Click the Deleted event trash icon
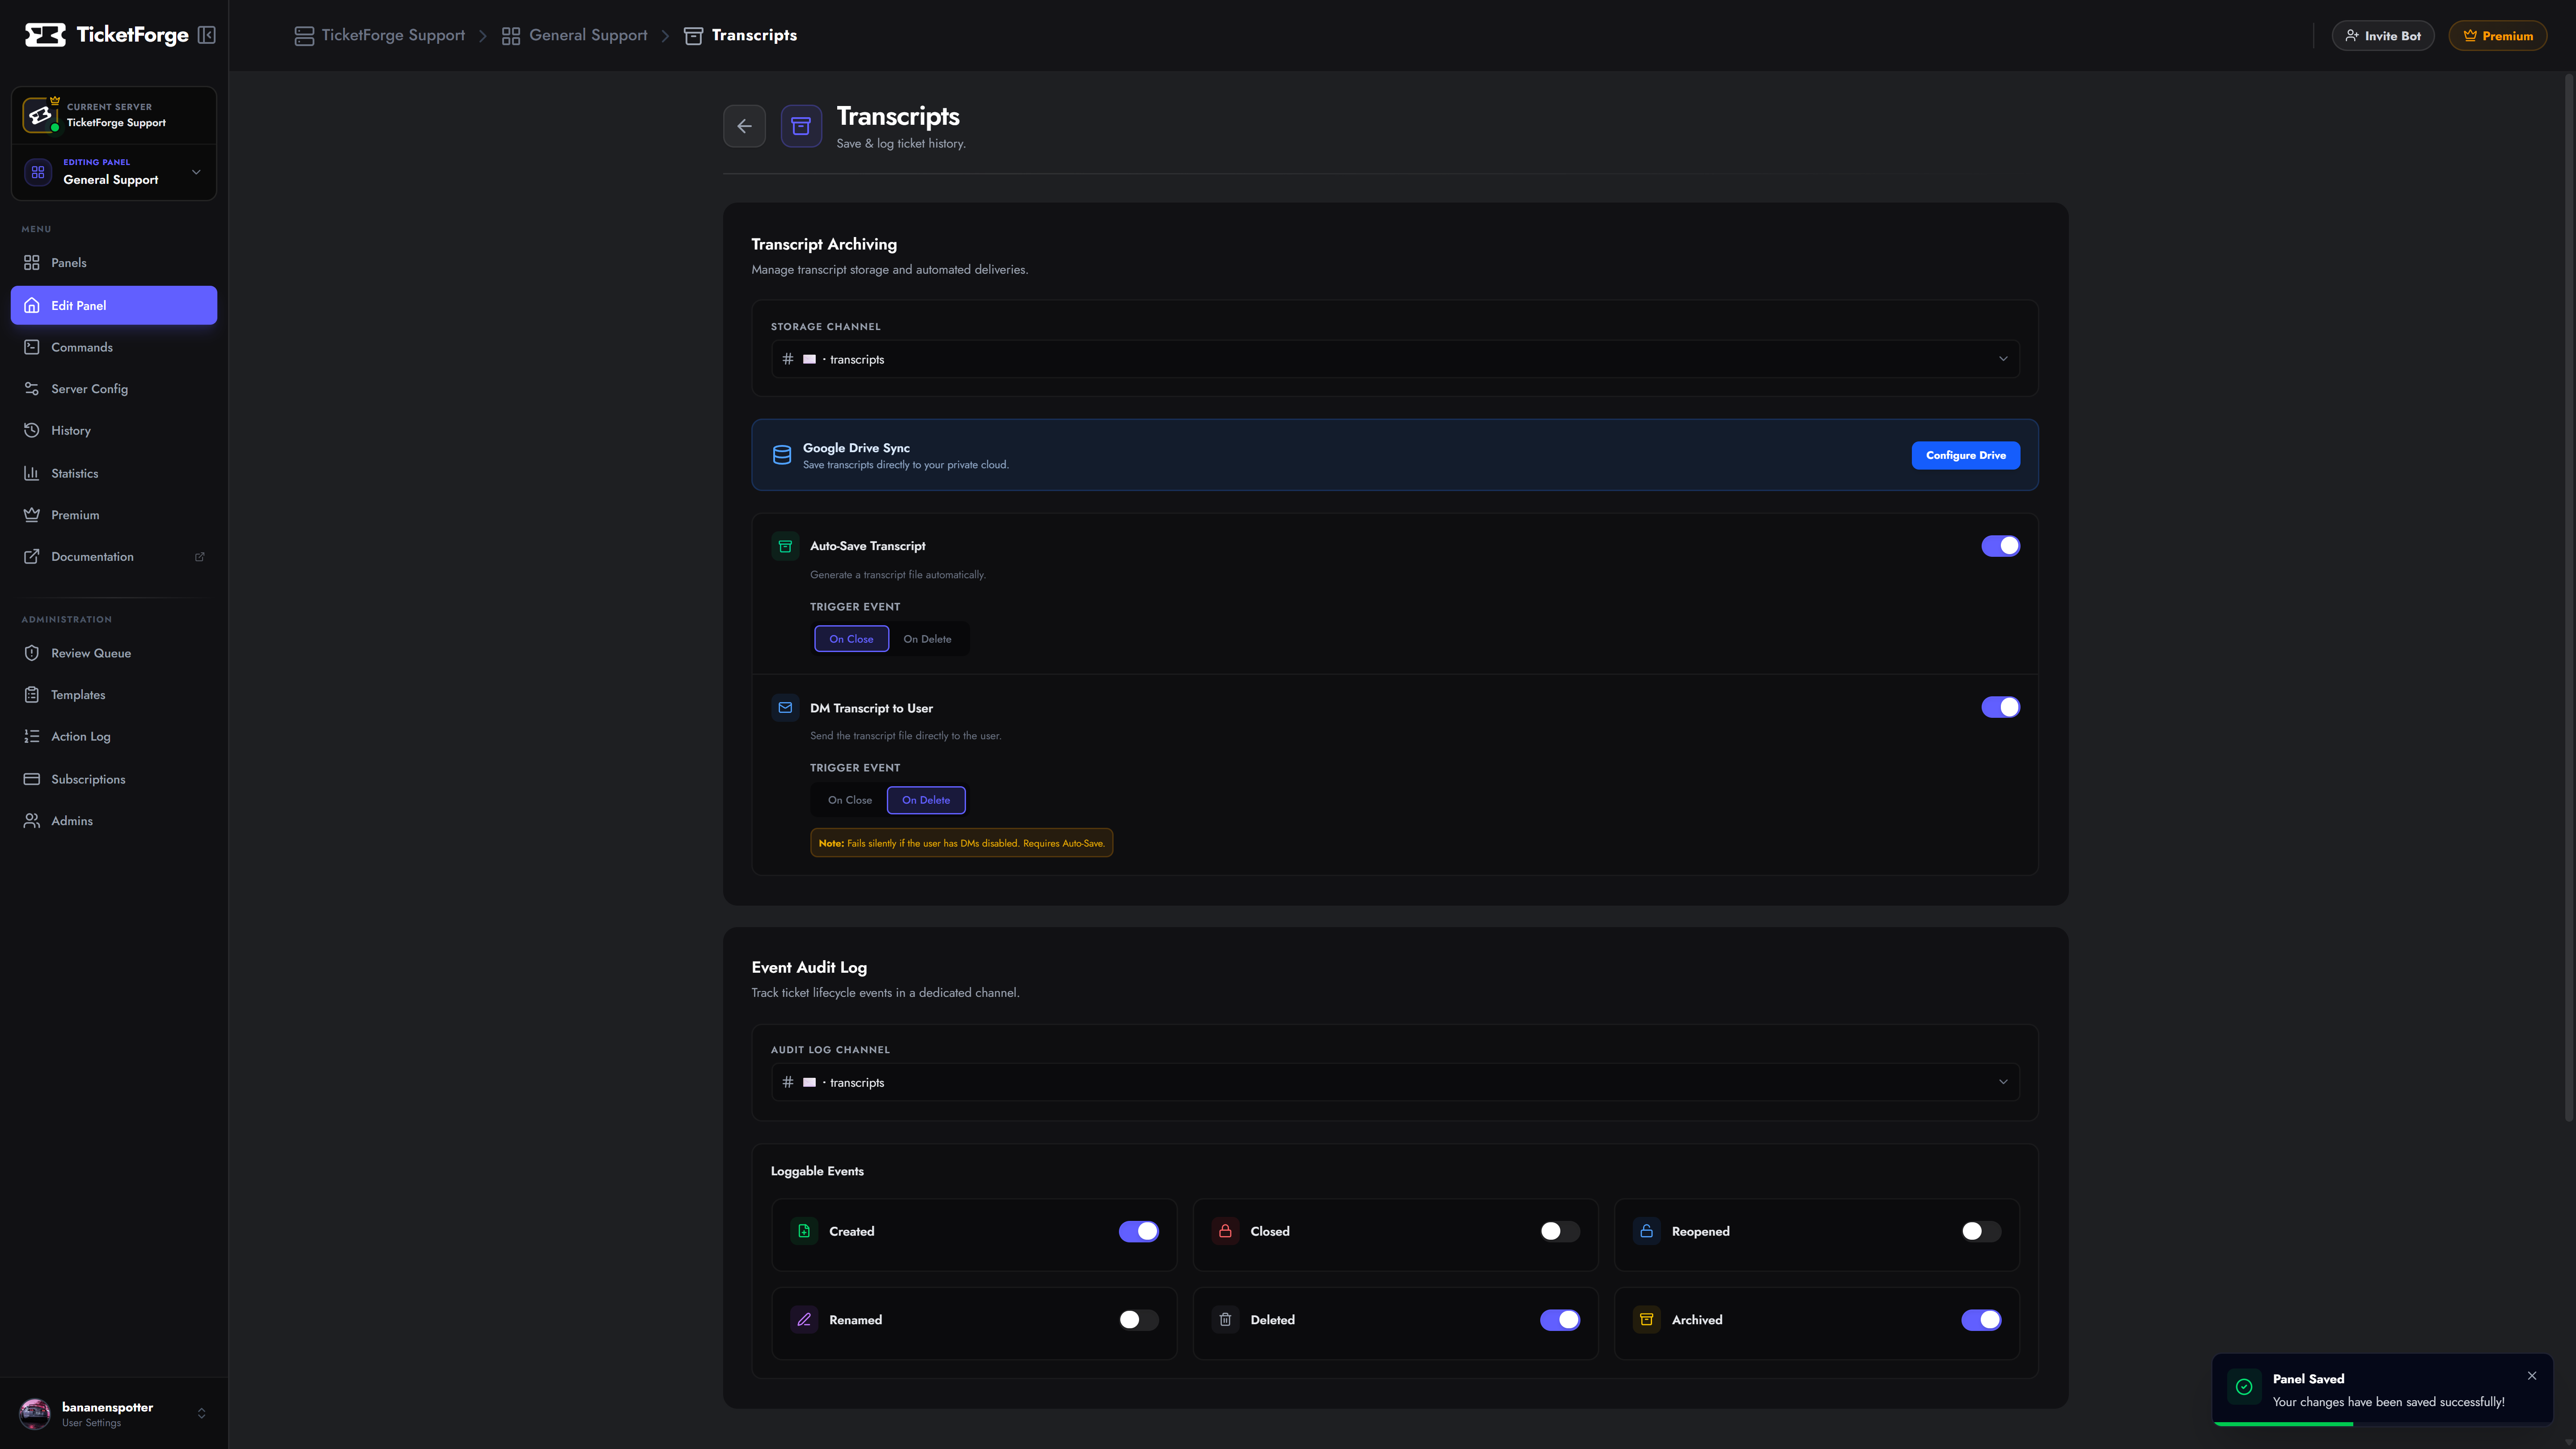Screen dimensions: 2576x1449 (1225, 1320)
